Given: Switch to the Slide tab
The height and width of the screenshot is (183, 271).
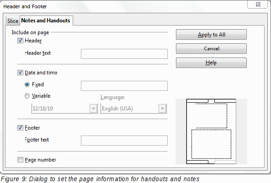Looking at the screenshot, I should [x=13, y=21].
